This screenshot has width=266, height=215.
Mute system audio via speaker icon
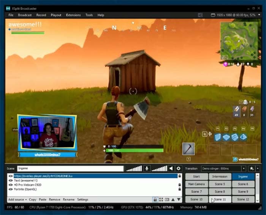171,168
